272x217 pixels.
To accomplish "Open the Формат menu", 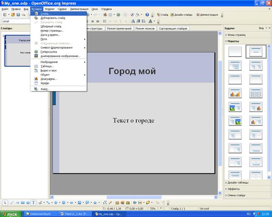I will (x=49, y=9).
